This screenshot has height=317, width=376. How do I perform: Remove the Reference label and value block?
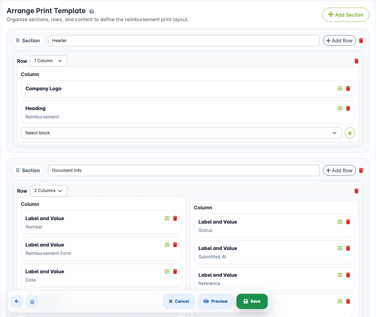click(x=348, y=275)
